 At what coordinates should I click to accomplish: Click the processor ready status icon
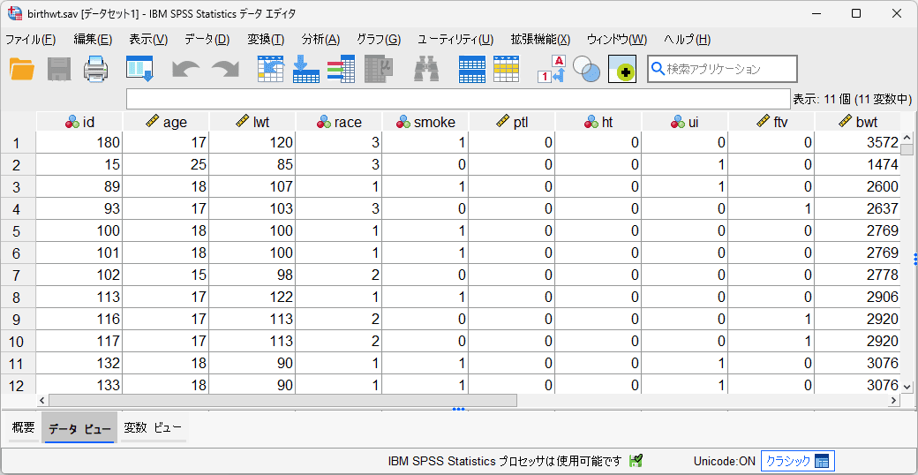click(x=636, y=461)
